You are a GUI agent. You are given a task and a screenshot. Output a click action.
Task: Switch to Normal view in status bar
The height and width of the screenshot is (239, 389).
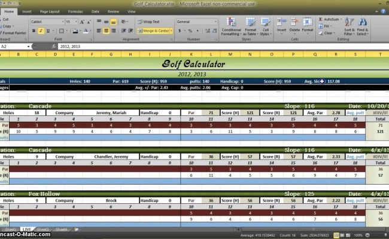pyautogui.click(x=336, y=235)
